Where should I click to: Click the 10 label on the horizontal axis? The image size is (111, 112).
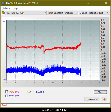[x=100, y=83]
